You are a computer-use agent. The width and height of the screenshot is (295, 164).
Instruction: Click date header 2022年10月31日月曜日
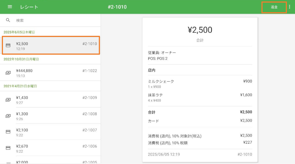click(21, 59)
